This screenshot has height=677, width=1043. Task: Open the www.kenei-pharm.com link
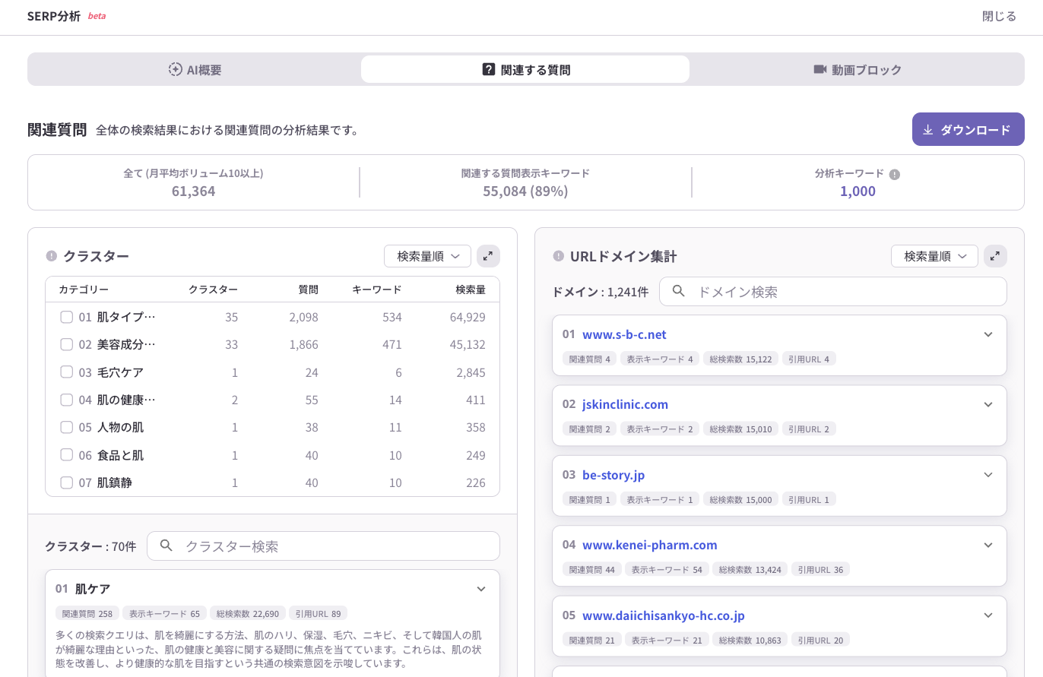[x=650, y=545]
